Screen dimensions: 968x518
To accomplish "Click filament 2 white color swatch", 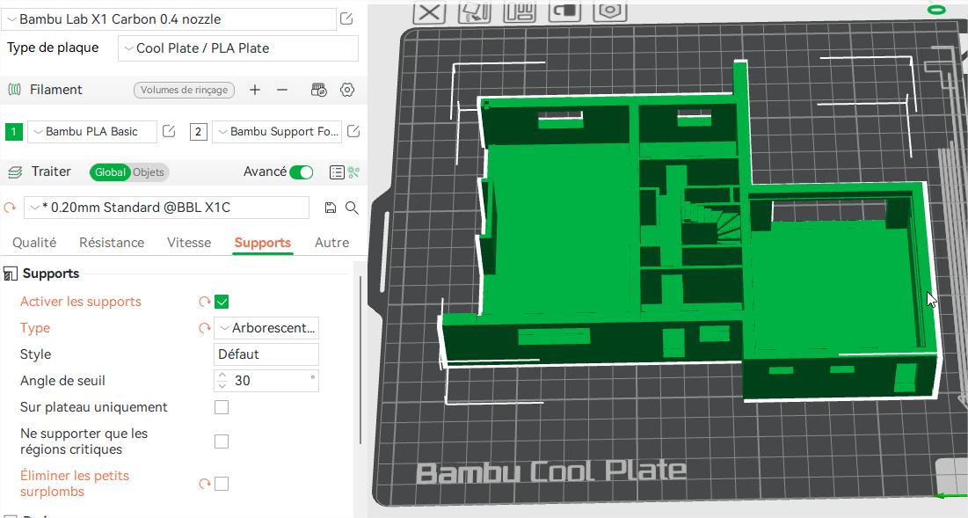I will [198, 132].
